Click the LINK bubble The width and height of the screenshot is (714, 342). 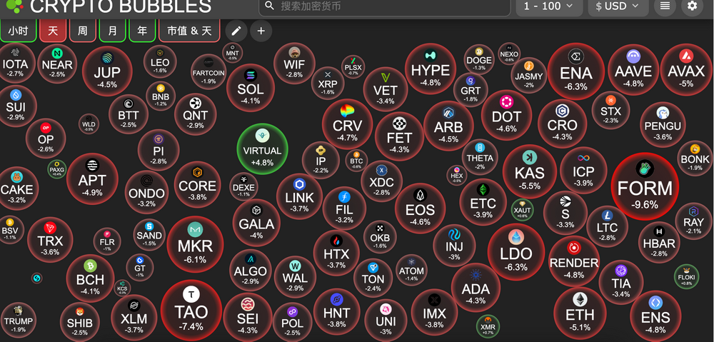coord(300,196)
